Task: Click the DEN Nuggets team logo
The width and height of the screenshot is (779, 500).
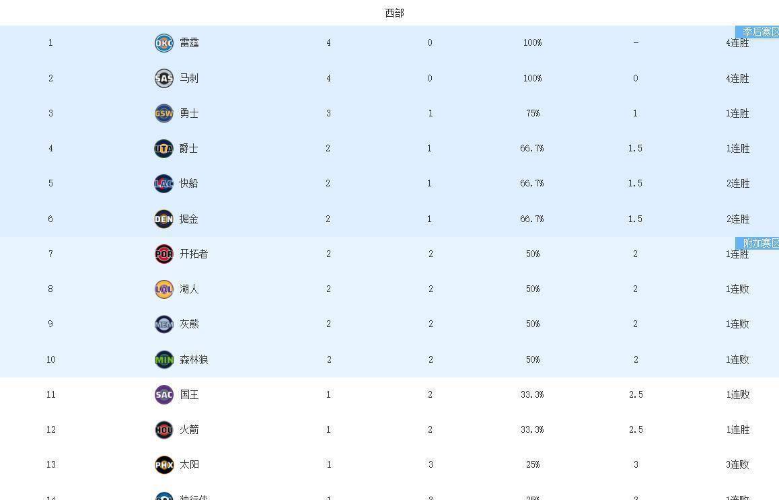Action: coord(164,219)
